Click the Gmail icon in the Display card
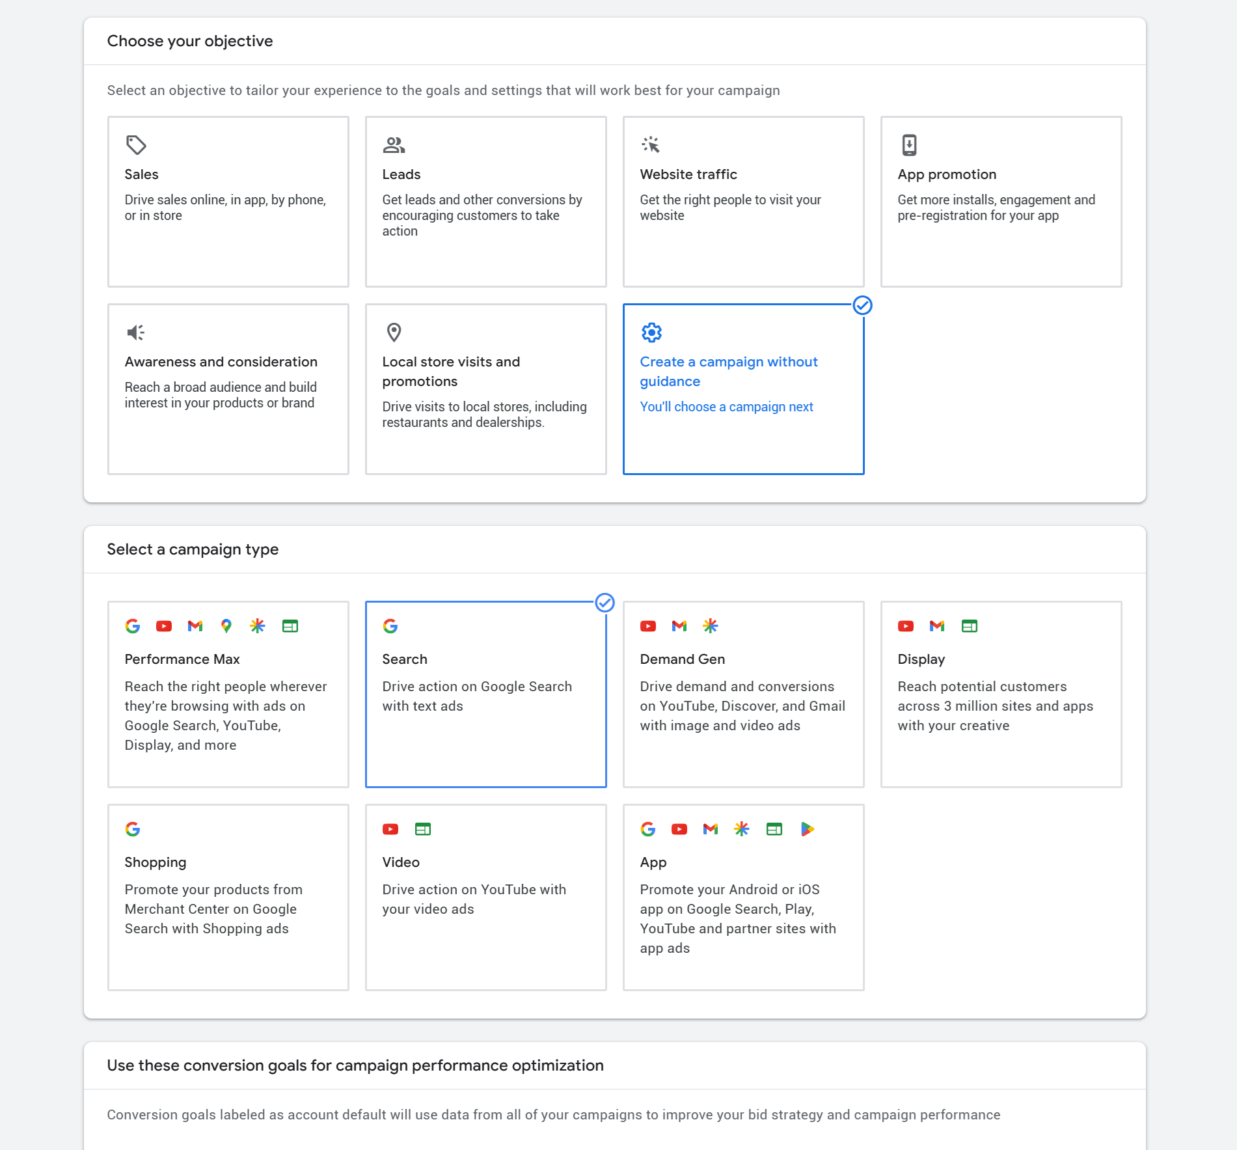This screenshot has height=1150, width=1237. pyautogui.click(x=937, y=626)
